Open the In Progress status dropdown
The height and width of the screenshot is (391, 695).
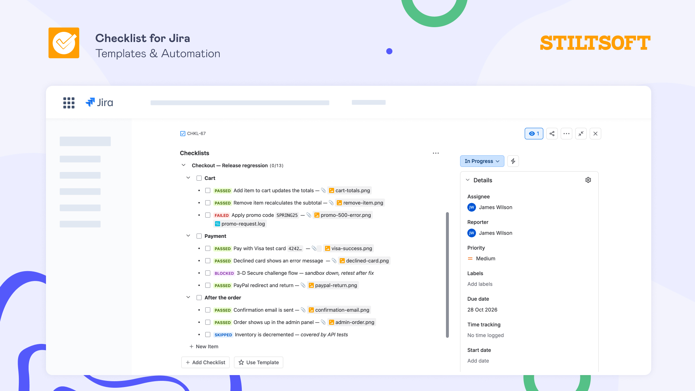tap(482, 161)
